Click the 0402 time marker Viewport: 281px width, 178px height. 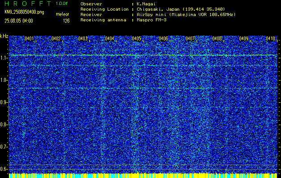(x=56, y=38)
